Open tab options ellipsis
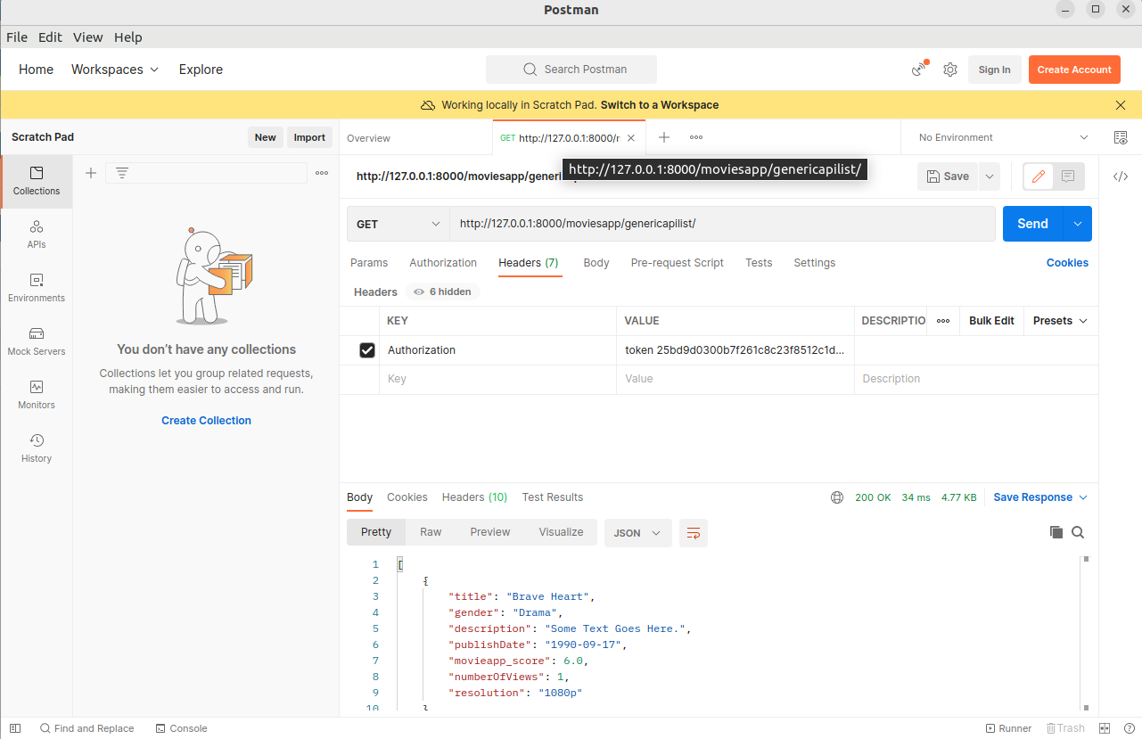 (x=696, y=137)
